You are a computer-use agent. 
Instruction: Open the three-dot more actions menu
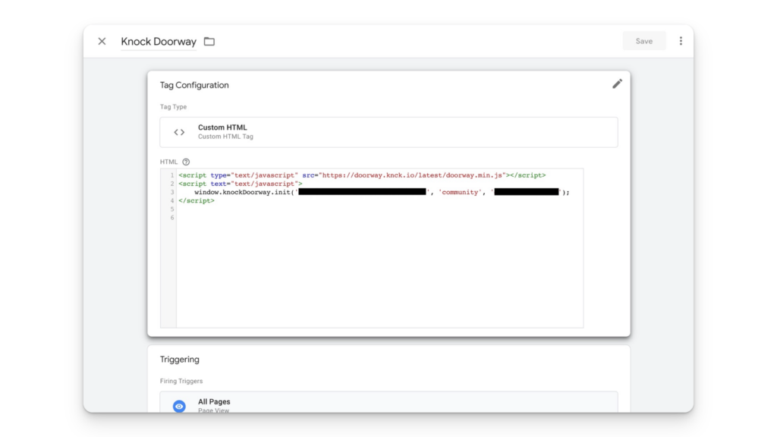681,41
